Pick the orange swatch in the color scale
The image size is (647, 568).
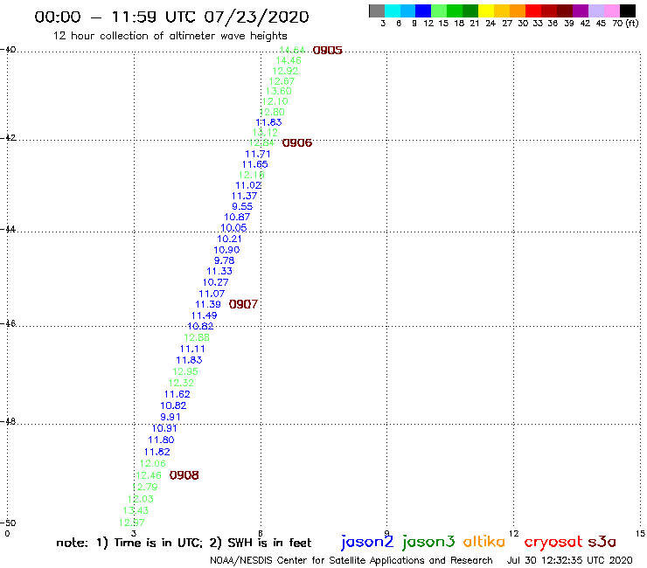coord(518,10)
